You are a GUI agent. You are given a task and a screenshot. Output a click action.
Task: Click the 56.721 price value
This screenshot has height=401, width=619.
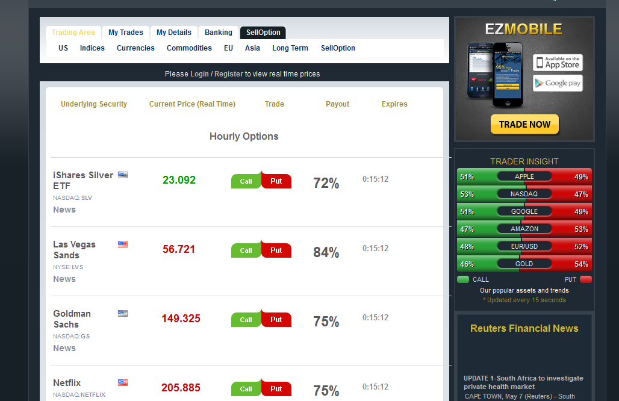(179, 249)
